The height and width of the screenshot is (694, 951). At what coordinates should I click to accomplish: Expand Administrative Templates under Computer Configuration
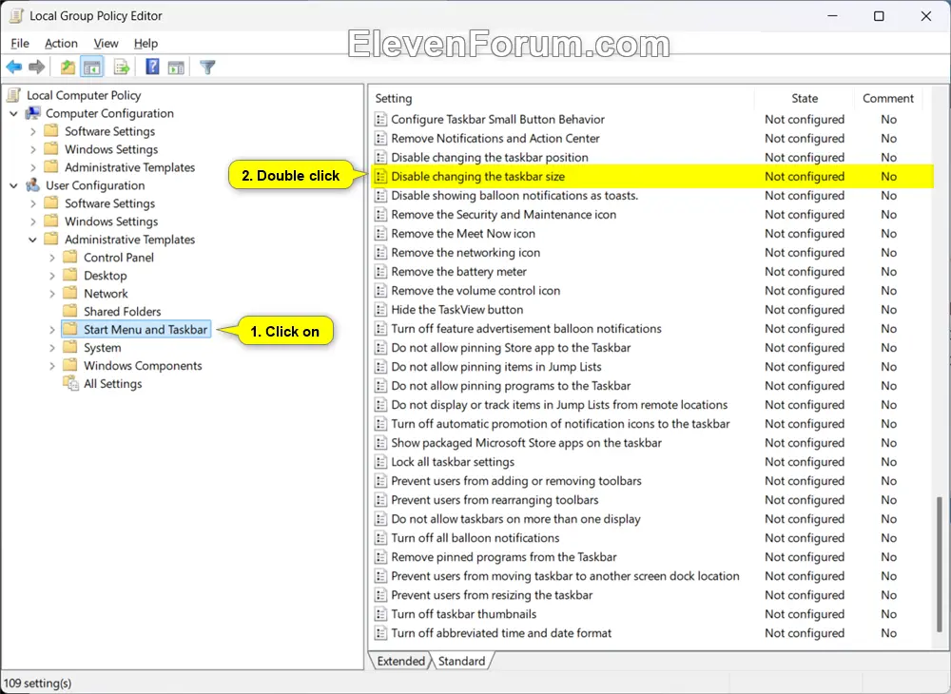point(32,167)
